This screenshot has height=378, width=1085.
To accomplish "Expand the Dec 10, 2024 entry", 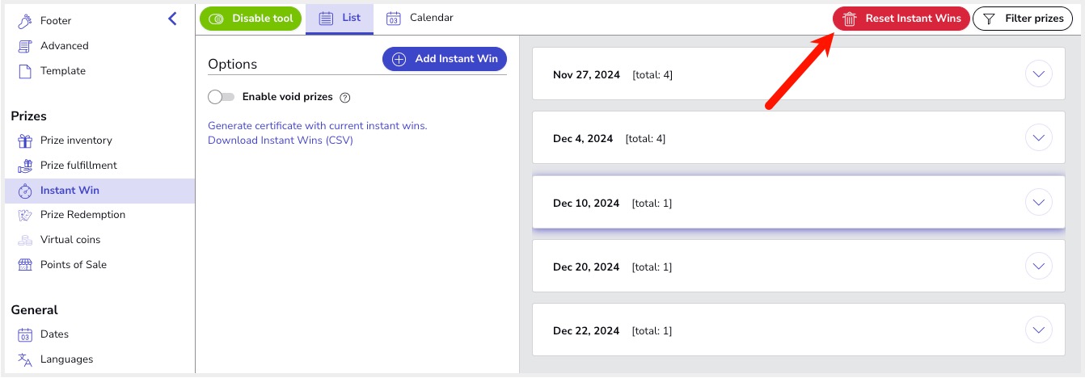I will point(1039,203).
